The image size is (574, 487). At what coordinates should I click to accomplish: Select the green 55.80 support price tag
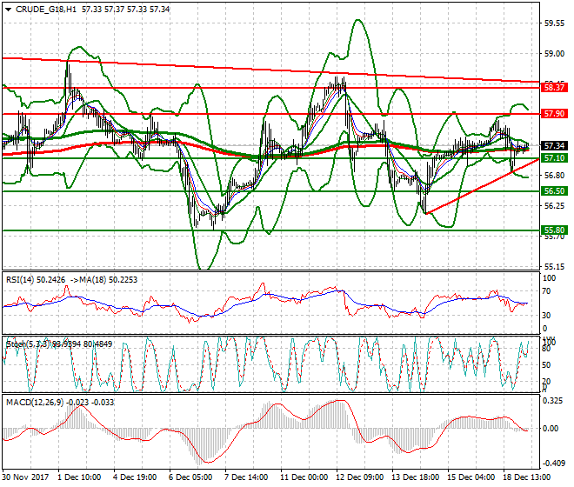[554, 230]
